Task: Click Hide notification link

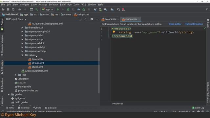Action: coord(194,24)
